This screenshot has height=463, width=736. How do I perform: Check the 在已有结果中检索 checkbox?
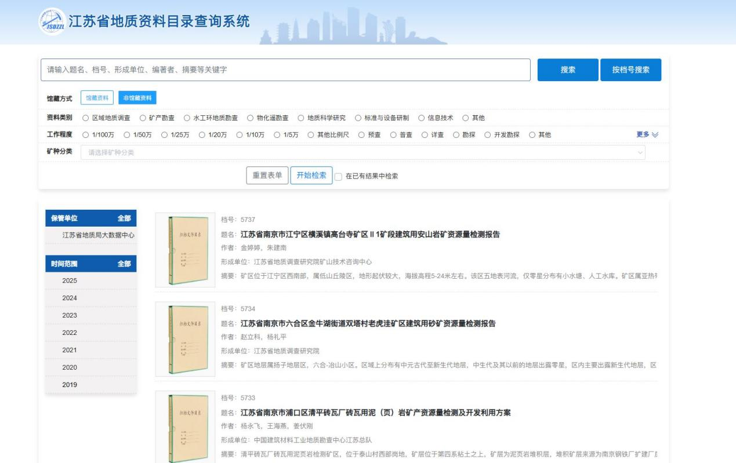(x=339, y=176)
